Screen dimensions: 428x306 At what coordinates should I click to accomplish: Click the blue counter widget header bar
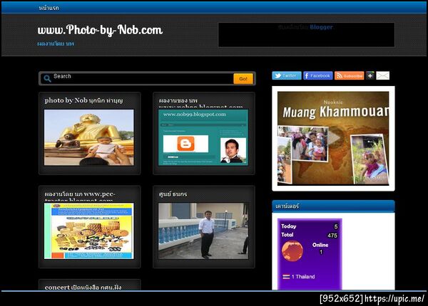(x=333, y=206)
